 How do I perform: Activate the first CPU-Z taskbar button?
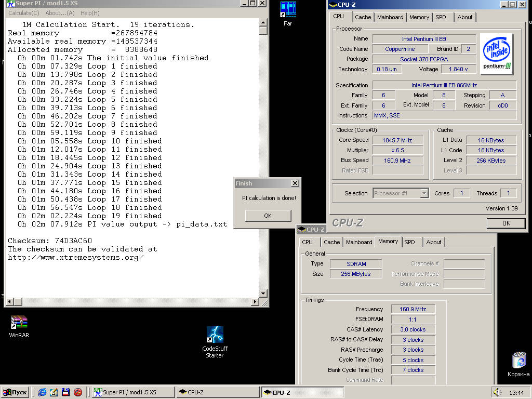pyautogui.click(x=218, y=392)
